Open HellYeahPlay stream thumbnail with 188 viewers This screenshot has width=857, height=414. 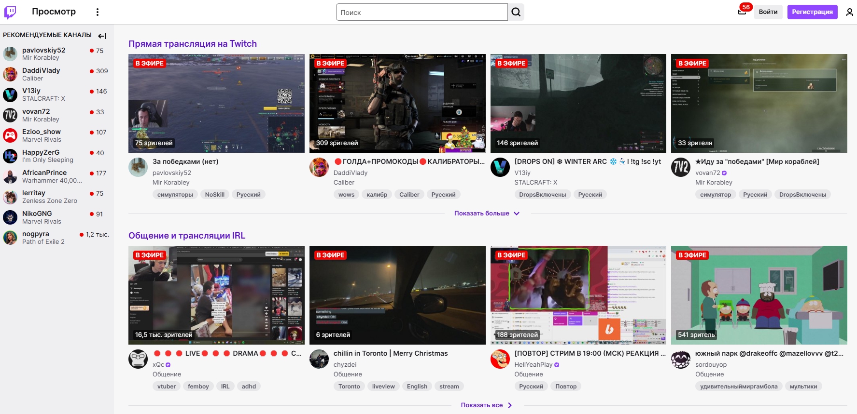point(578,295)
